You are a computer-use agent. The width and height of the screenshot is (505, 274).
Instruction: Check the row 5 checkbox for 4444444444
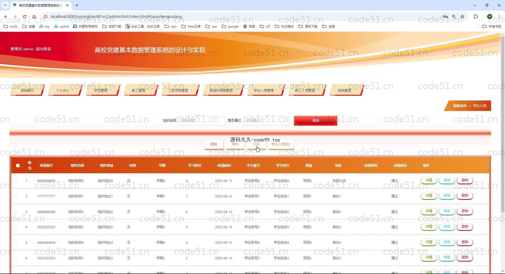point(16,243)
